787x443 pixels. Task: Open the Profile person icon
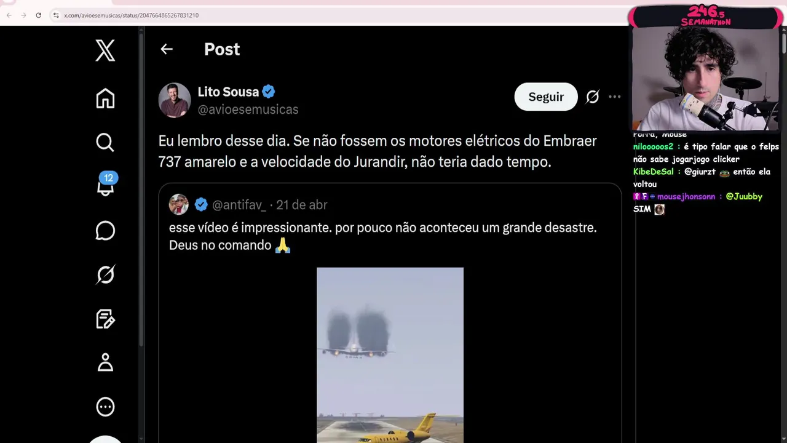click(x=105, y=362)
